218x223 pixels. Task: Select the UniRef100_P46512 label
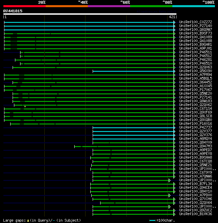(x=196, y=56)
